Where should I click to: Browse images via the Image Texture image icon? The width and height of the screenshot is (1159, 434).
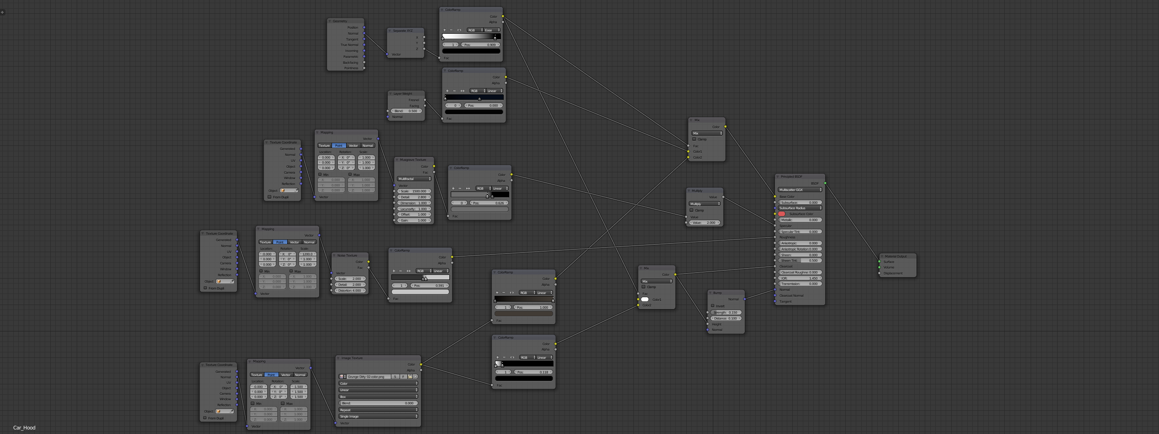click(x=342, y=377)
